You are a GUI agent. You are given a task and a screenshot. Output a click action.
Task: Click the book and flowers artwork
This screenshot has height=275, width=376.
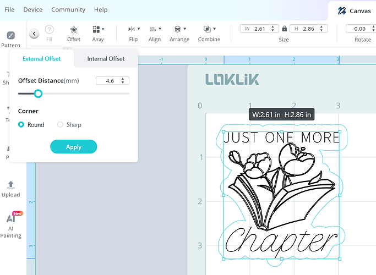pos(282,187)
